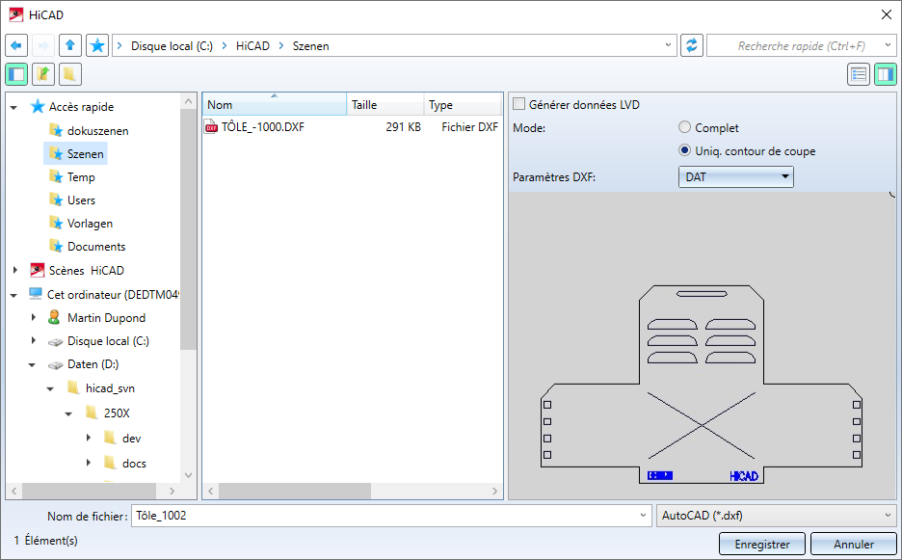The height and width of the screenshot is (560, 902).
Task: Toggle the preview pane button
Action: tap(886, 74)
